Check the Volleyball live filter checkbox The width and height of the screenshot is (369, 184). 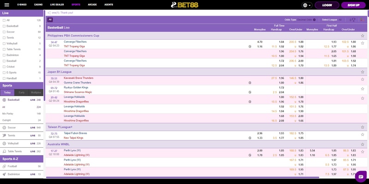[4, 43]
